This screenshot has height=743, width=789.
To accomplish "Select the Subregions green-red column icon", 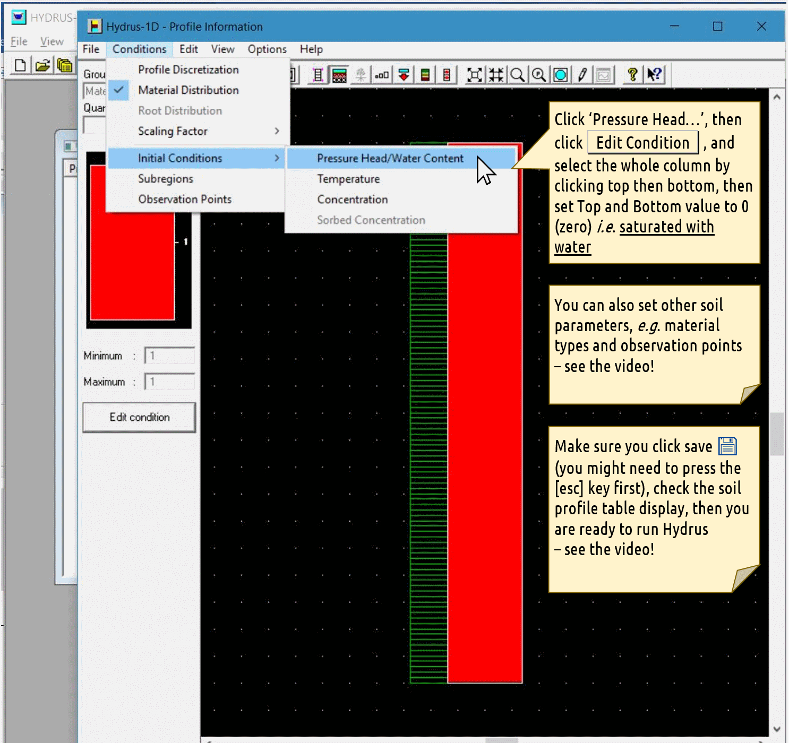I will click(425, 75).
